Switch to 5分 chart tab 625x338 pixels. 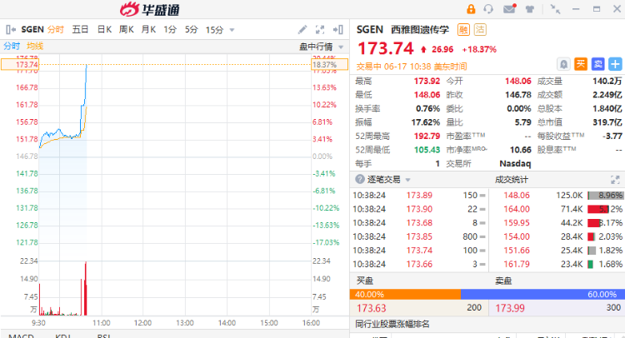click(x=192, y=29)
